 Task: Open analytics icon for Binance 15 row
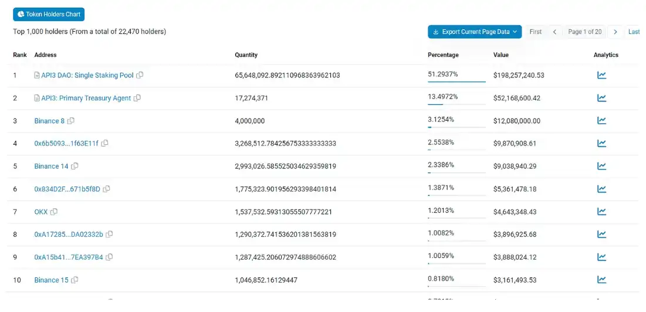601,280
